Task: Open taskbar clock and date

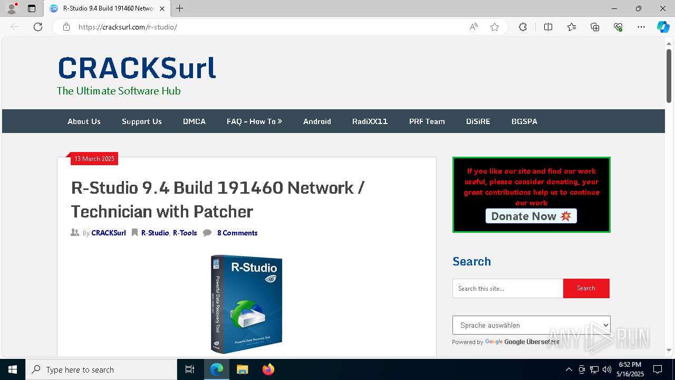Action: [x=630, y=369]
